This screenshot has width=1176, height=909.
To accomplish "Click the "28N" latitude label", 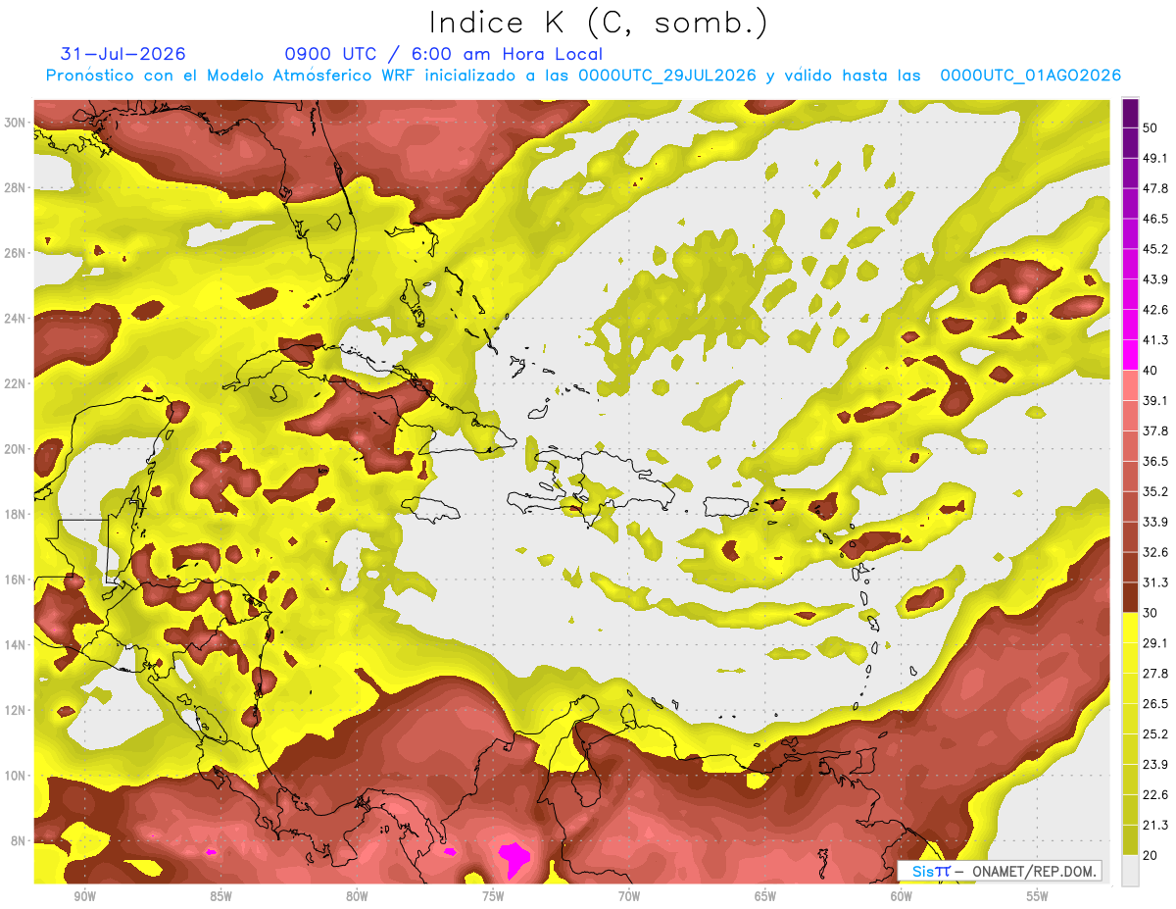I will [15, 187].
